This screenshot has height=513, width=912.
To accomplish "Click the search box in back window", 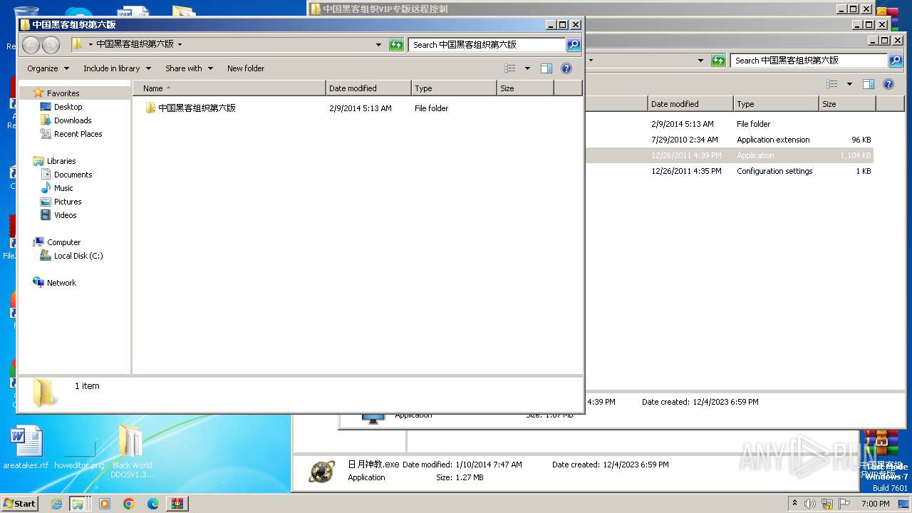I will tap(809, 61).
